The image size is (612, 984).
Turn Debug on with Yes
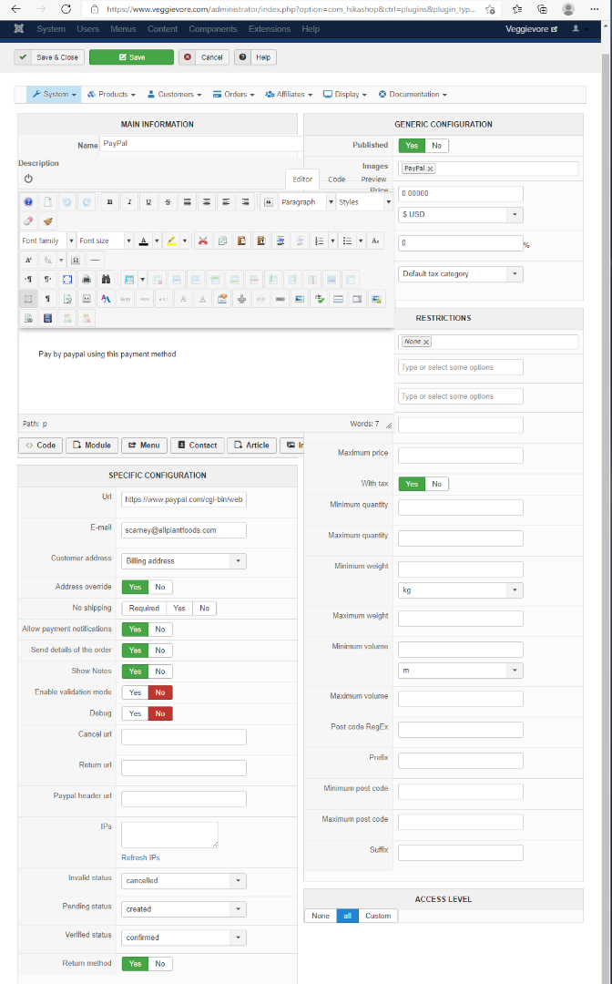coord(135,713)
